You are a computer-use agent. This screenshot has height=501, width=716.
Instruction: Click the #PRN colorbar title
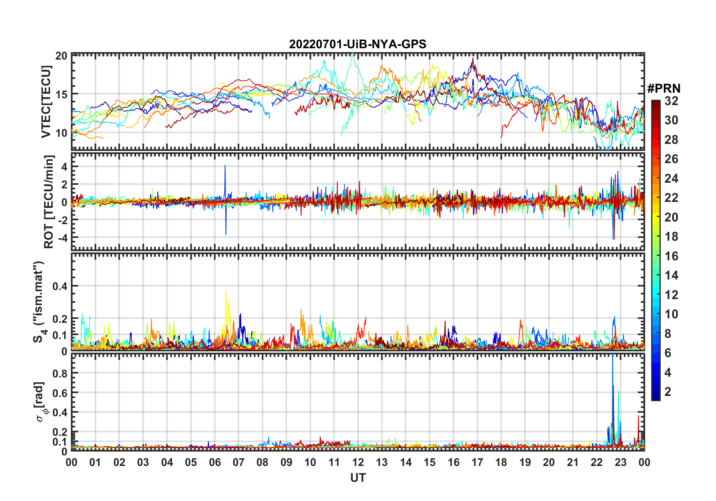(x=664, y=89)
